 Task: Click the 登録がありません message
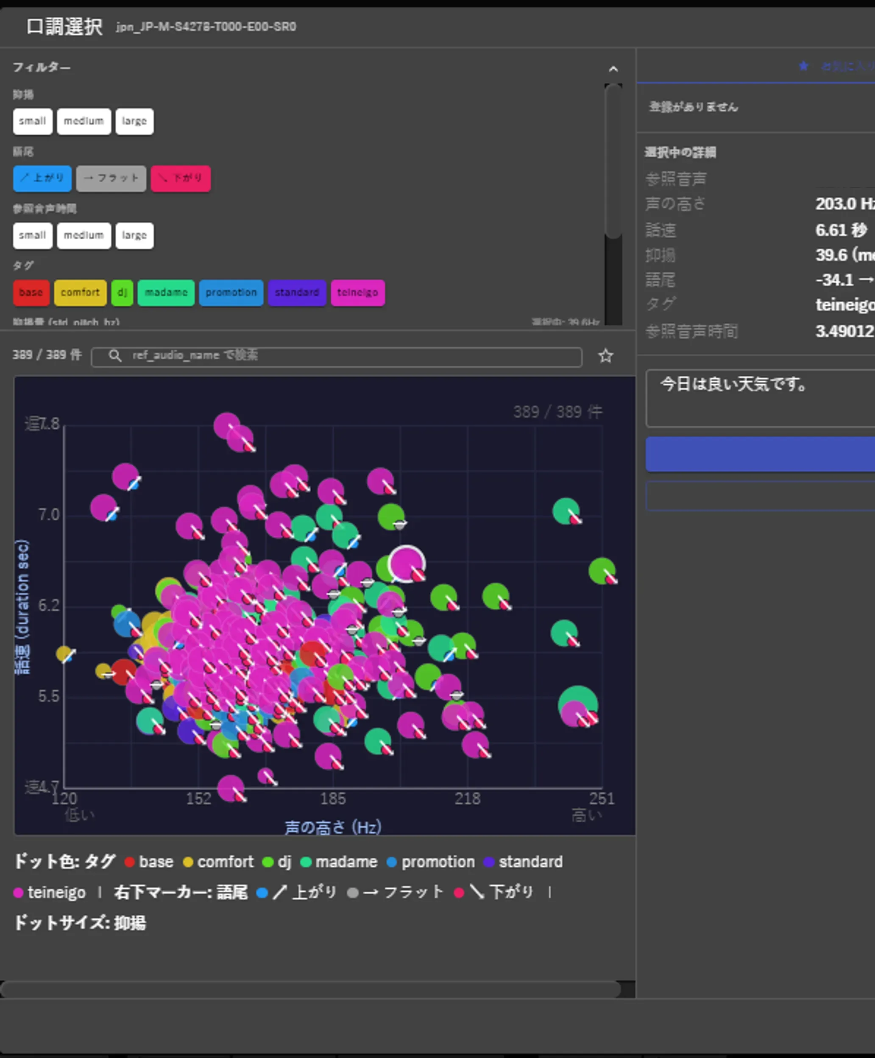coord(693,107)
